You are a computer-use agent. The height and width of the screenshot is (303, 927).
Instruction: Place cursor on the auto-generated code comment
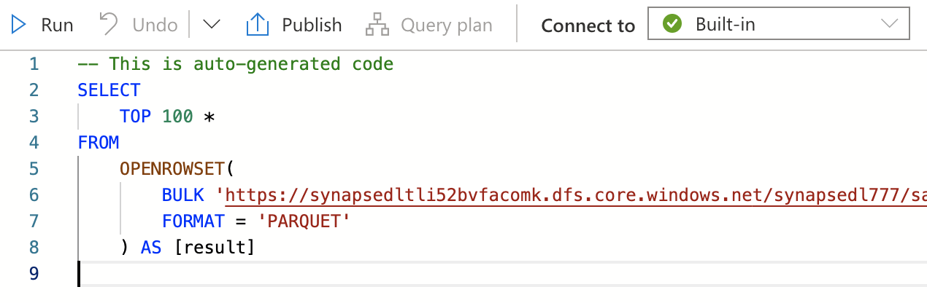[x=235, y=64]
